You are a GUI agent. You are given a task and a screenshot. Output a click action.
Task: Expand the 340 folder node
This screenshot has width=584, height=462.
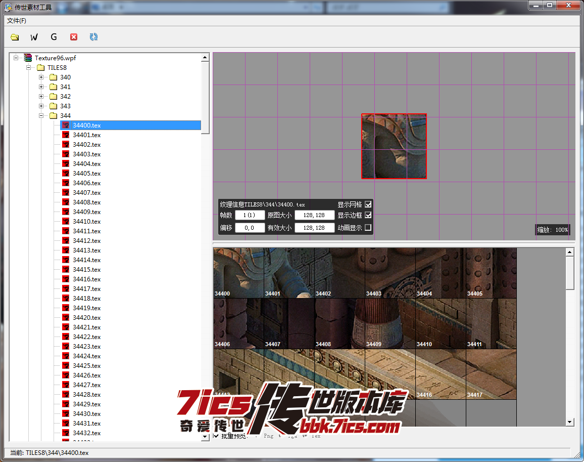[41, 77]
